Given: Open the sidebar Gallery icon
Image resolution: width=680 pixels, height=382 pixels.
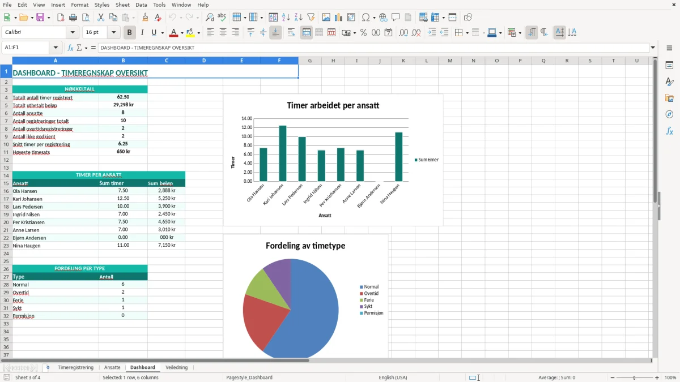Looking at the screenshot, I should coord(669,98).
